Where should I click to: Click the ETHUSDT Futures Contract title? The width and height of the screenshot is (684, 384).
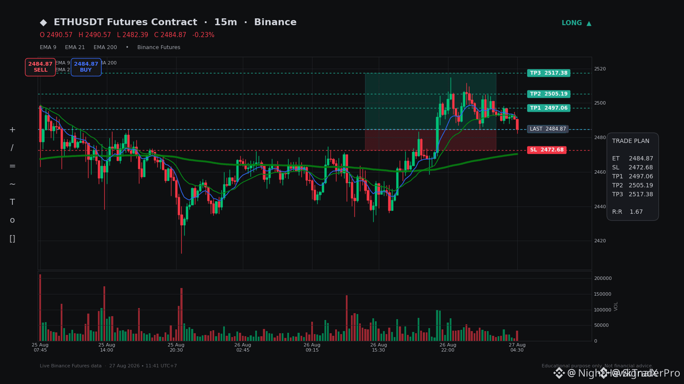pos(125,22)
